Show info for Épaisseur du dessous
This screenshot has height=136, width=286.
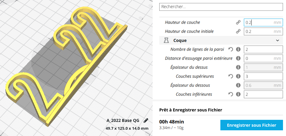click(238, 85)
